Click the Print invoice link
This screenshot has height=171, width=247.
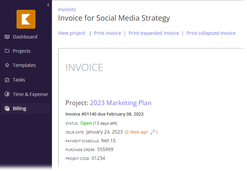(107, 33)
